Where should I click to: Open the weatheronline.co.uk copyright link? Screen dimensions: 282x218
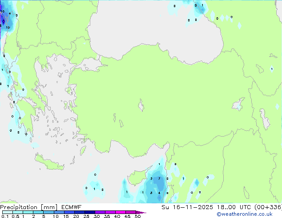[x=245, y=214]
